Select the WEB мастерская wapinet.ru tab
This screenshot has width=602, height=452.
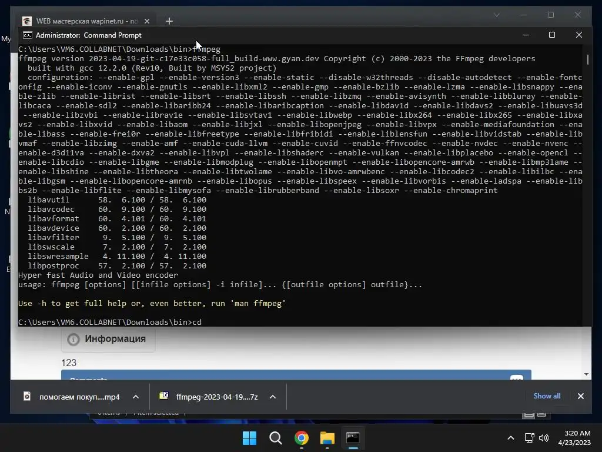tap(87, 21)
